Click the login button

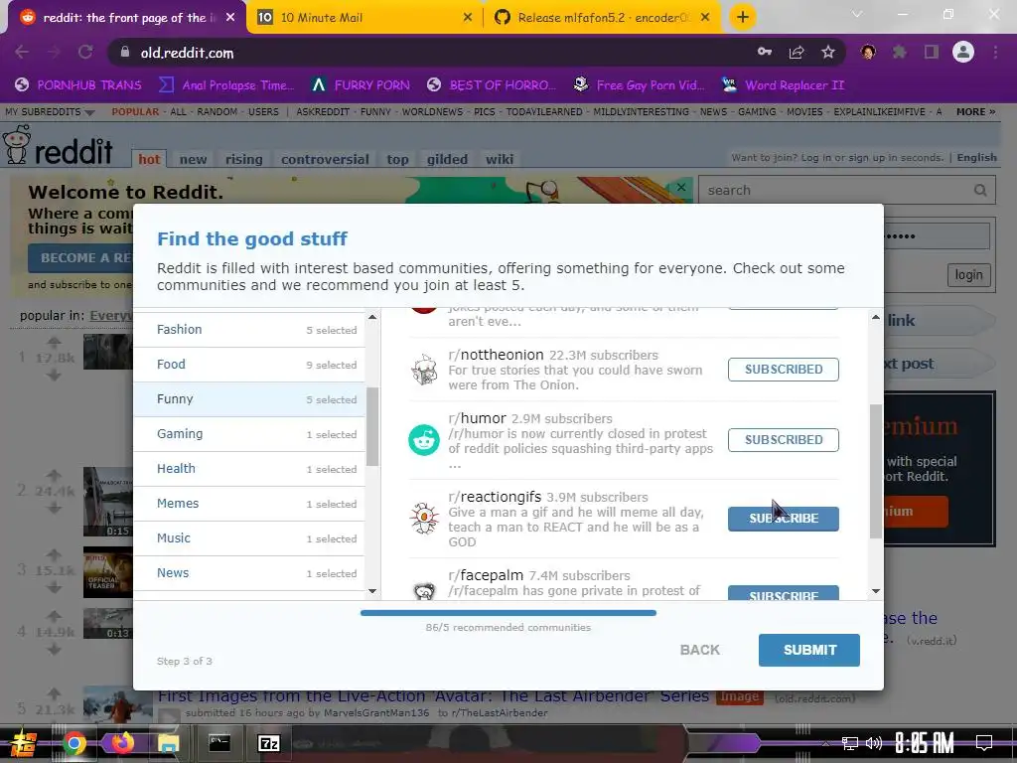tap(969, 275)
